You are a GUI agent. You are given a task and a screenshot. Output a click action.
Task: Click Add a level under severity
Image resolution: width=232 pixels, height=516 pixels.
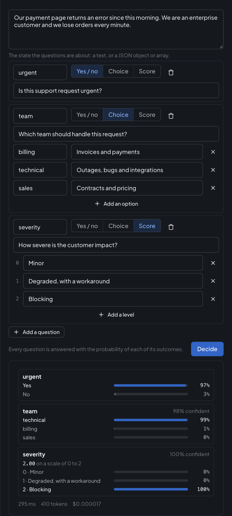[116, 315]
